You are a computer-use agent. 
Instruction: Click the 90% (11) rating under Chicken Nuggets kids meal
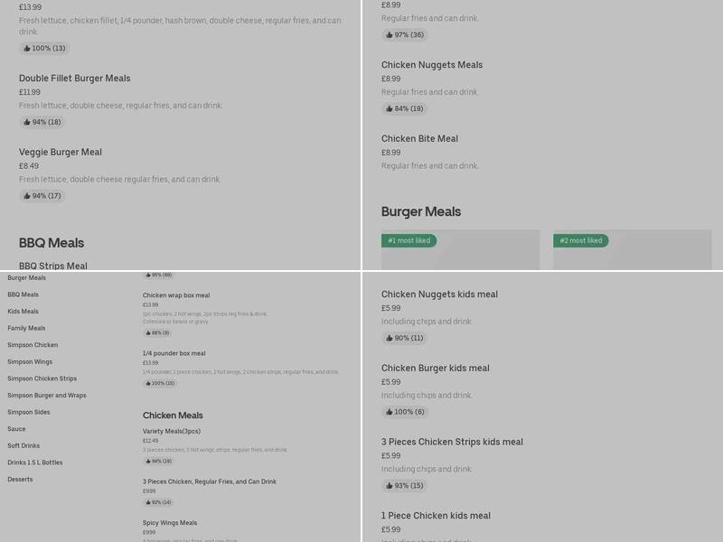pyautogui.click(x=405, y=338)
